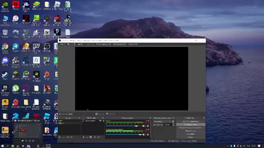Click the Controls dock pop-out icon
This screenshot has height=148, width=264.
coord(204,118)
